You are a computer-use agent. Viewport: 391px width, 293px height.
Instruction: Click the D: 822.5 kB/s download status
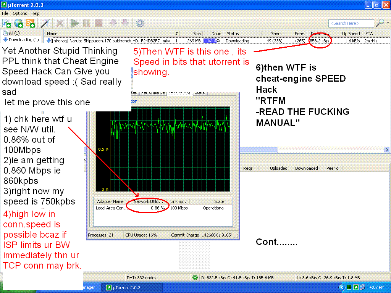[x=237, y=278]
